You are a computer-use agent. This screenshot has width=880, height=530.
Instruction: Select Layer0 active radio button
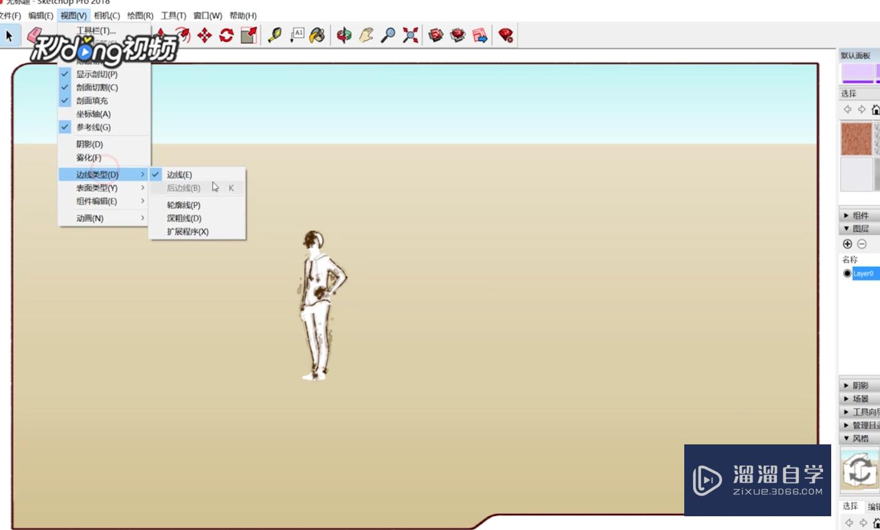coord(847,274)
